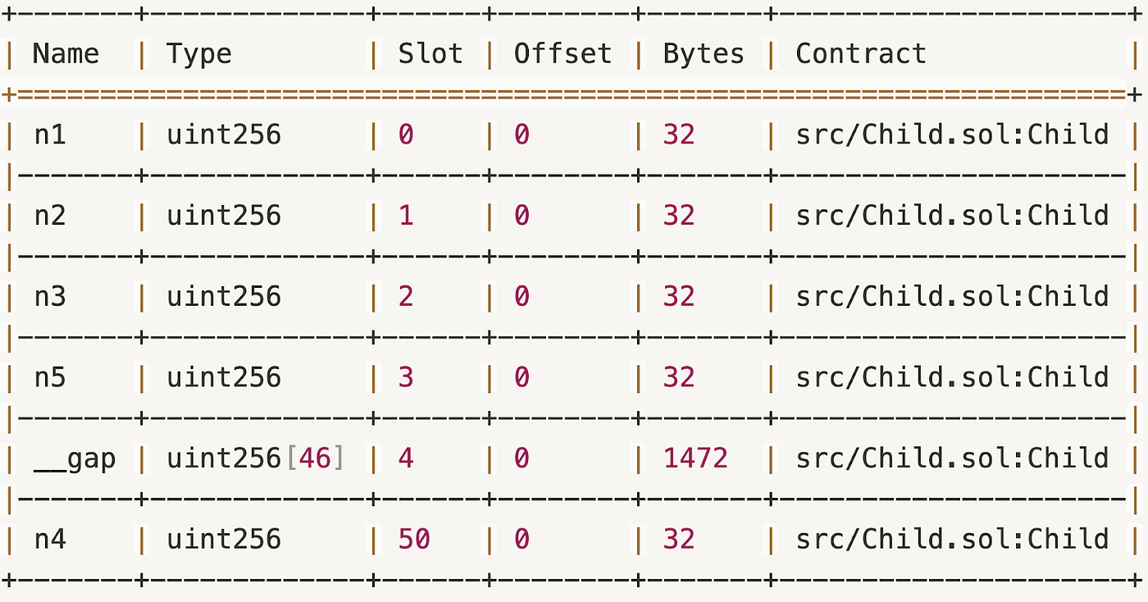
Task: Click the uint256[46] type cell
Action: coord(256,458)
